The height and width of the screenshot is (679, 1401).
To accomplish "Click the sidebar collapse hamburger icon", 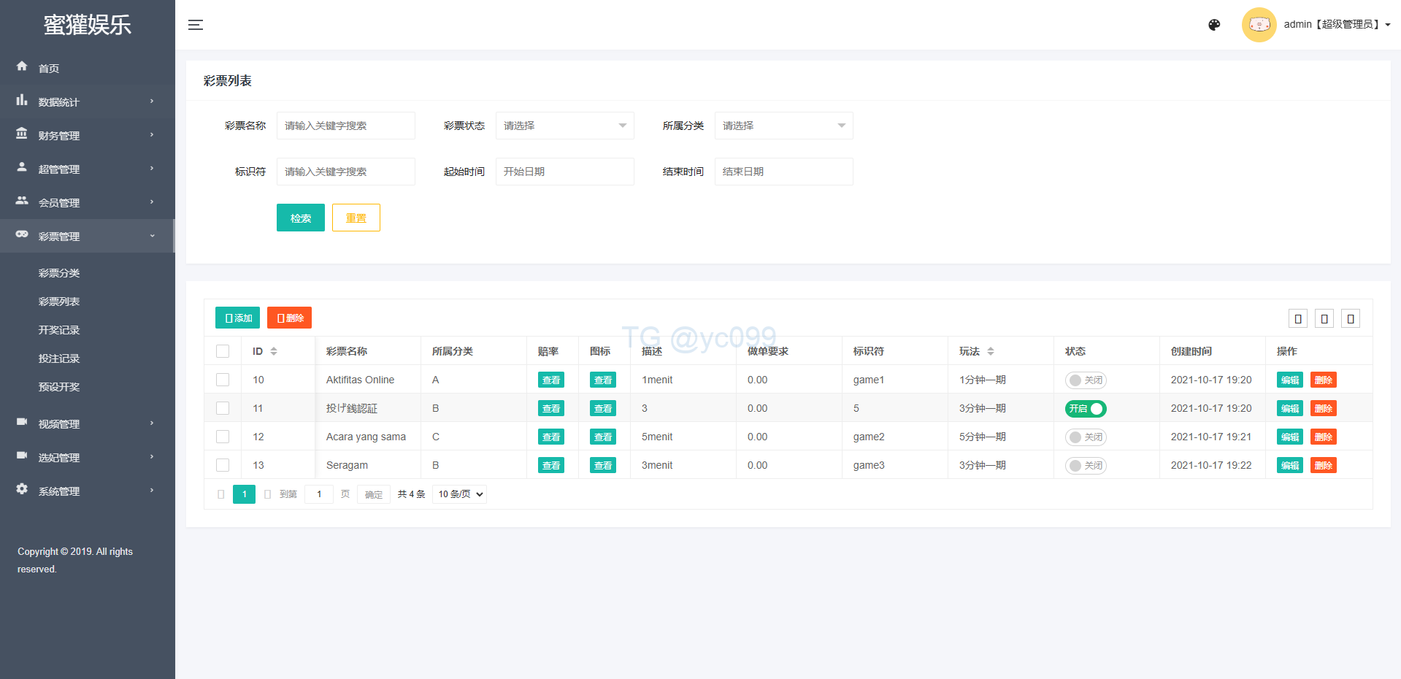I will (196, 25).
